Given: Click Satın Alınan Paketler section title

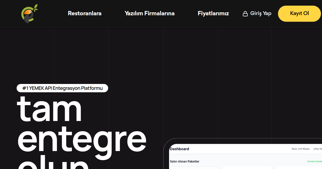Looking at the screenshot, I should 185,161.
